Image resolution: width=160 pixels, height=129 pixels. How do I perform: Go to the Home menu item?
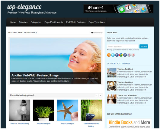13,22
